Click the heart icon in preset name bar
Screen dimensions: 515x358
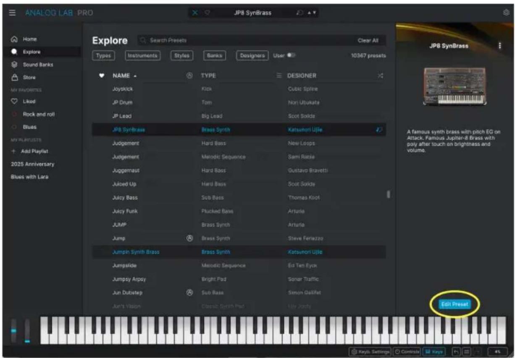tap(207, 13)
